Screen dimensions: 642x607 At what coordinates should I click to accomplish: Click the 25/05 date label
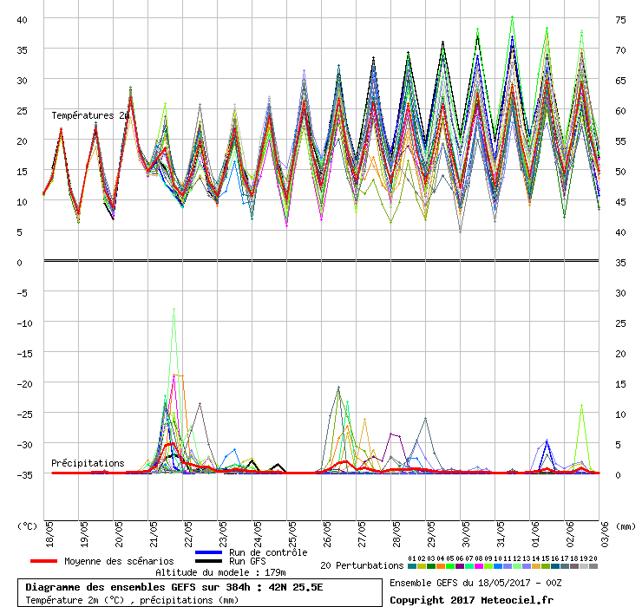(292, 534)
